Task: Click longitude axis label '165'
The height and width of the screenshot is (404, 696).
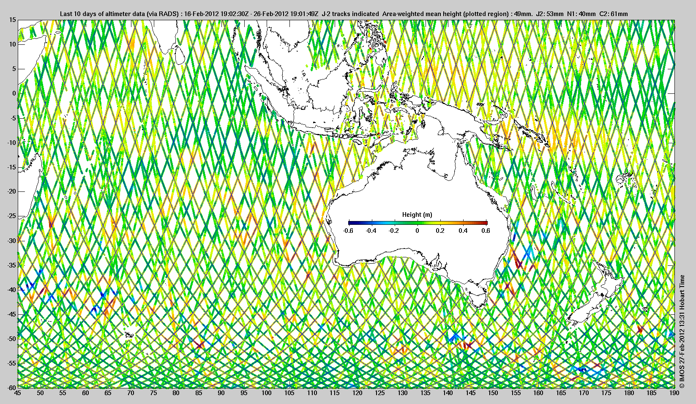Action: coord(561,393)
